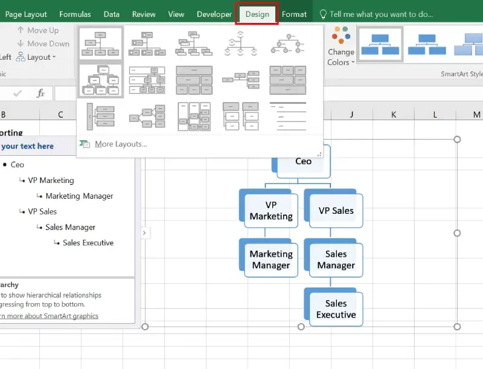Choose the Hierarchy layout in the gallery
The image size is (483, 369).
pyautogui.click(x=100, y=80)
